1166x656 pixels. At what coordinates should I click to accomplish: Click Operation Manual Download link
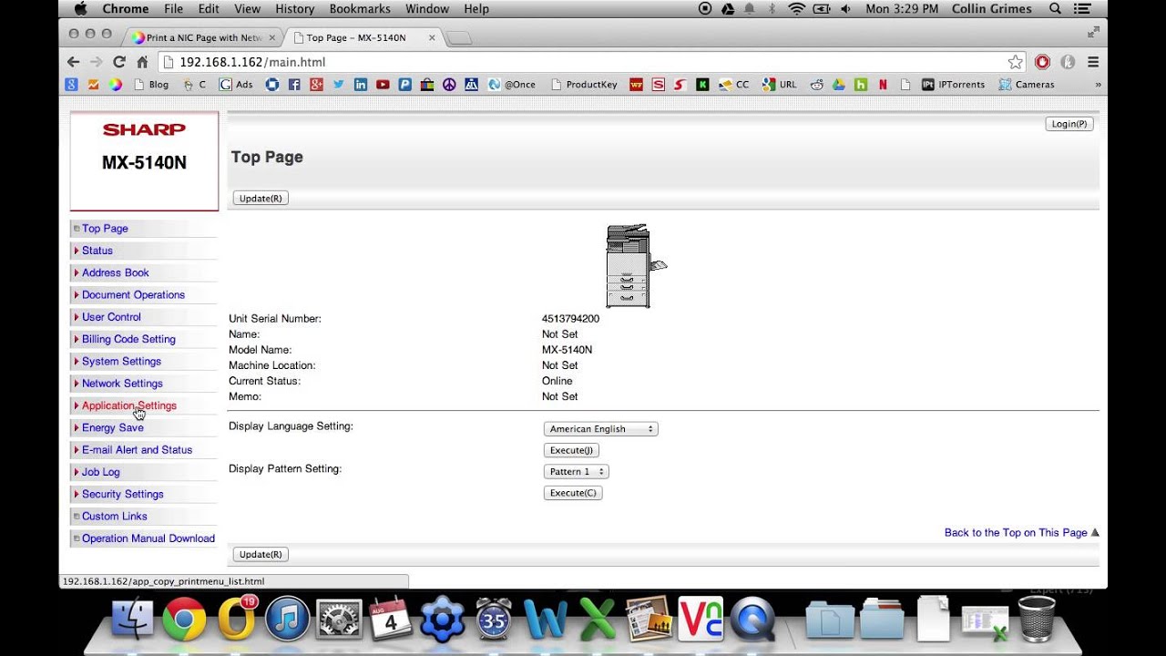[148, 538]
